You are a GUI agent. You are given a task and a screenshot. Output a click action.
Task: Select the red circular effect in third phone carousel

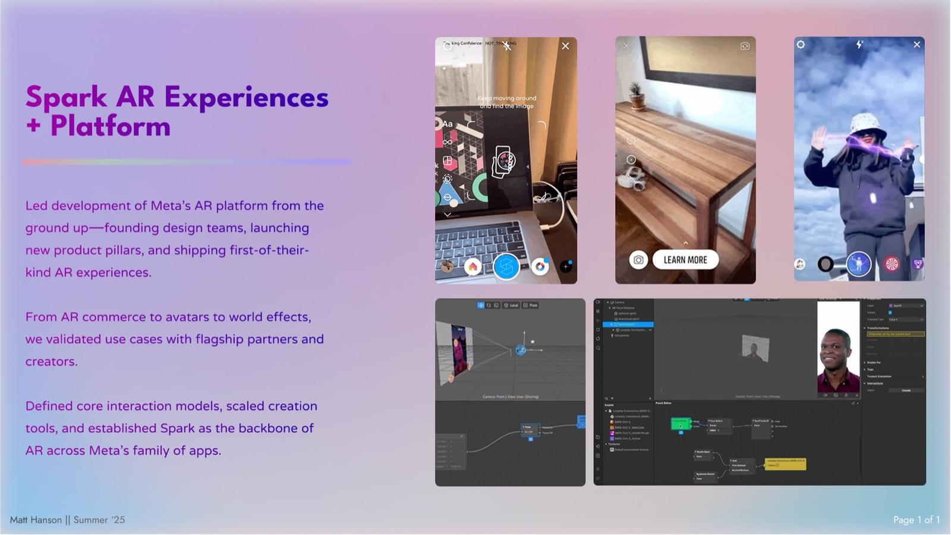pos(892,264)
